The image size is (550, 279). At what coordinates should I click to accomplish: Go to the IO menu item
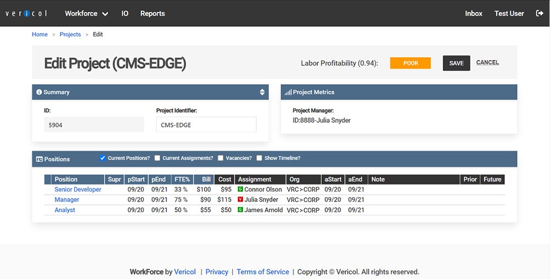(125, 13)
